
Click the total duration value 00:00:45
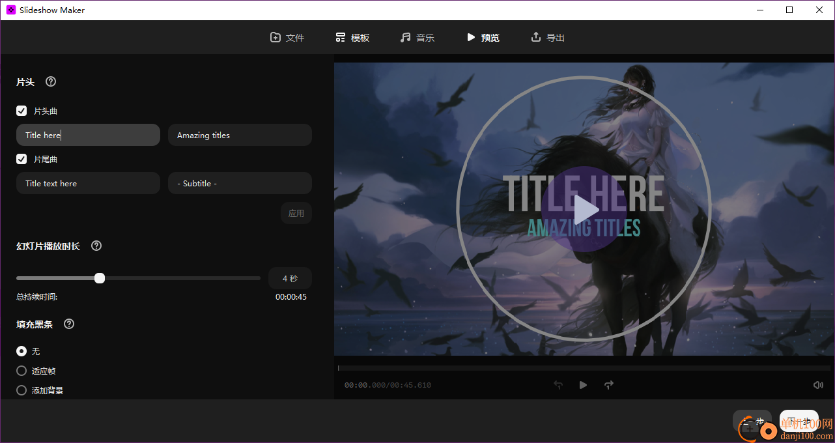[x=290, y=296]
